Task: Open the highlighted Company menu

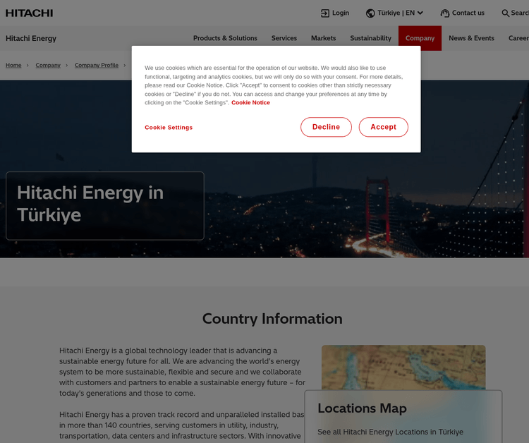Action: [x=420, y=38]
